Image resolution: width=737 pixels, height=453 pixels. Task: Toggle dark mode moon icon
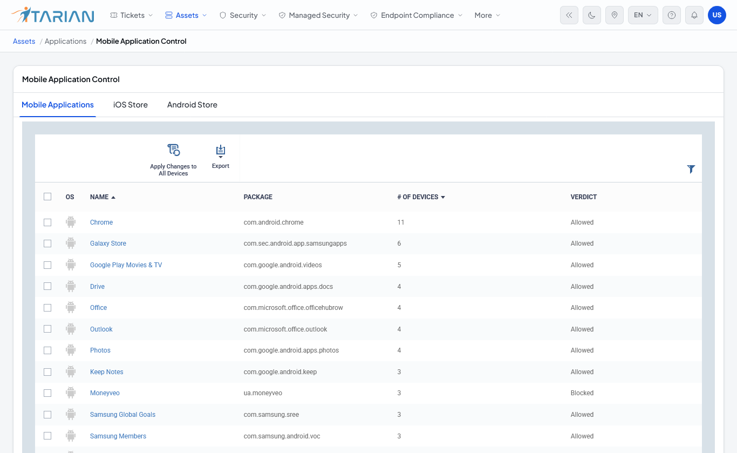(x=592, y=15)
